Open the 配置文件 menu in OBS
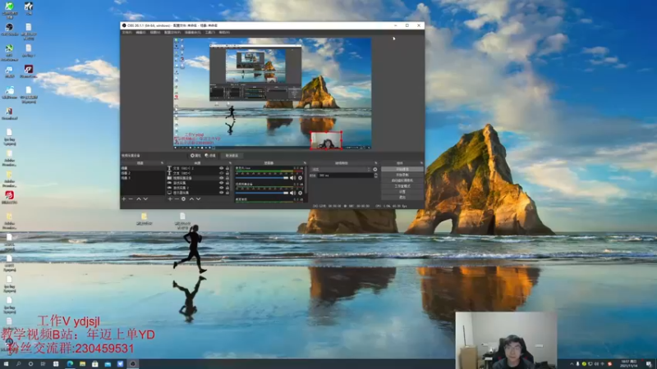657x369 pixels. coord(172,32)
